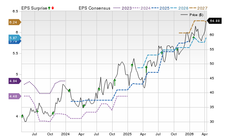Screen dimensions: 228x136
Task: Click the 5.5 EPS axis label
Action: pyautogui.click(x=15, y=53)
